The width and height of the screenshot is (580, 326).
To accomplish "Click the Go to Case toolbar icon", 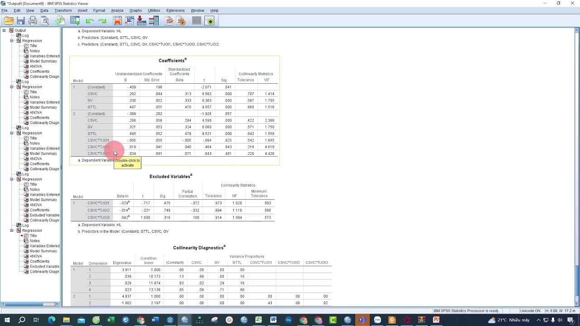I will pyautogui.click(x=130, y=21).
